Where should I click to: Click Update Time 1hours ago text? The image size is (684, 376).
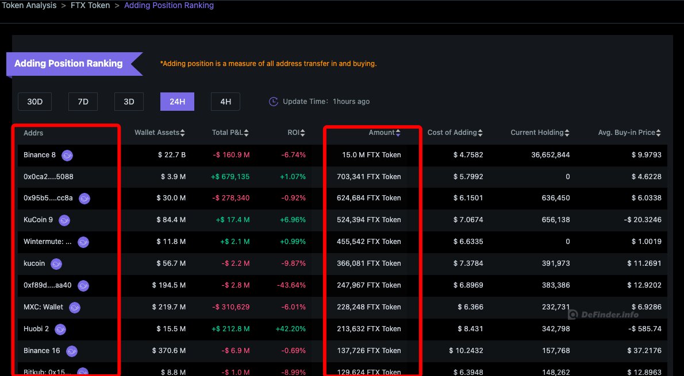tap(326, 102)
